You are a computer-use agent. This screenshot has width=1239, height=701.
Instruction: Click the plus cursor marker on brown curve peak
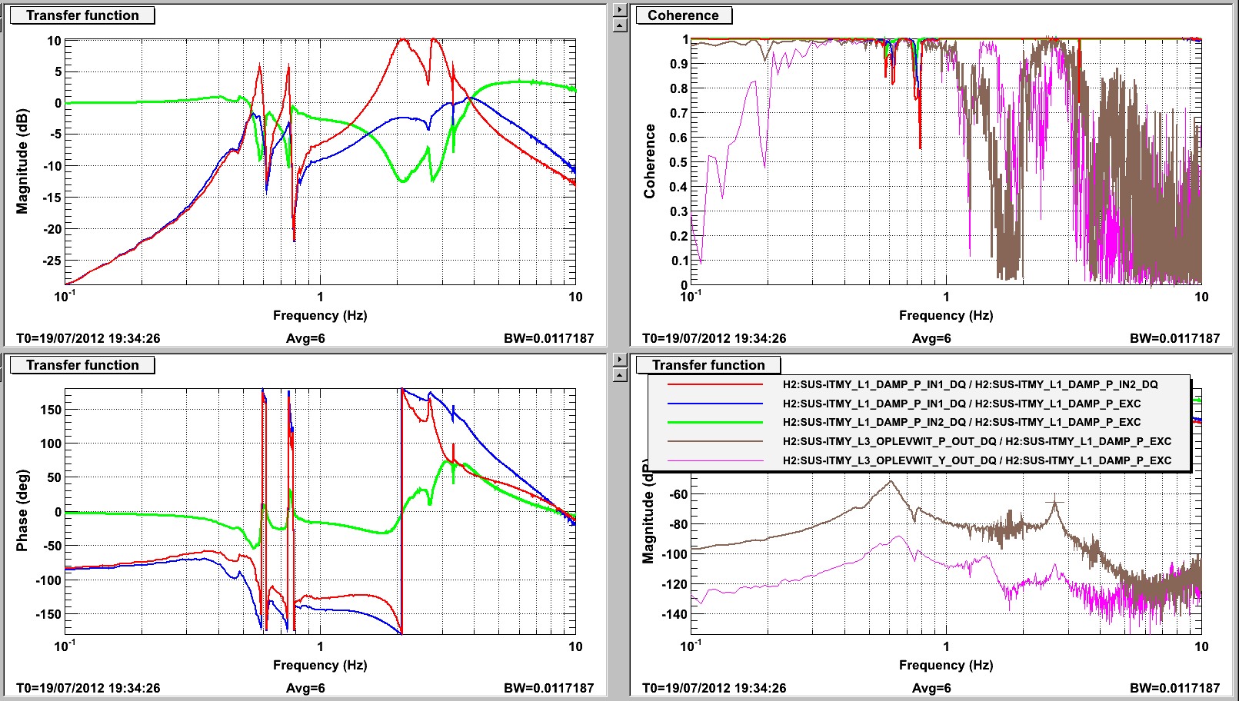click(x=1054, y=502)
